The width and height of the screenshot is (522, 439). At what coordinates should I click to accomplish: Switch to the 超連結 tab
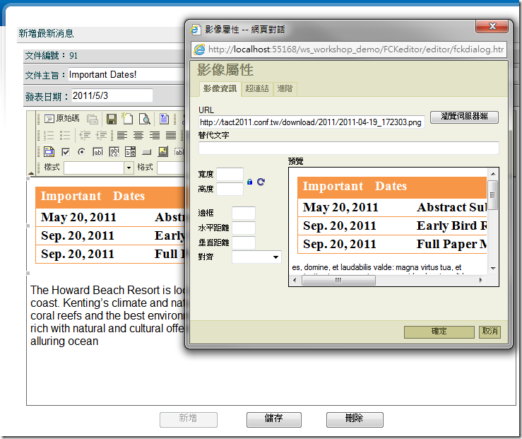click(257, 88)
